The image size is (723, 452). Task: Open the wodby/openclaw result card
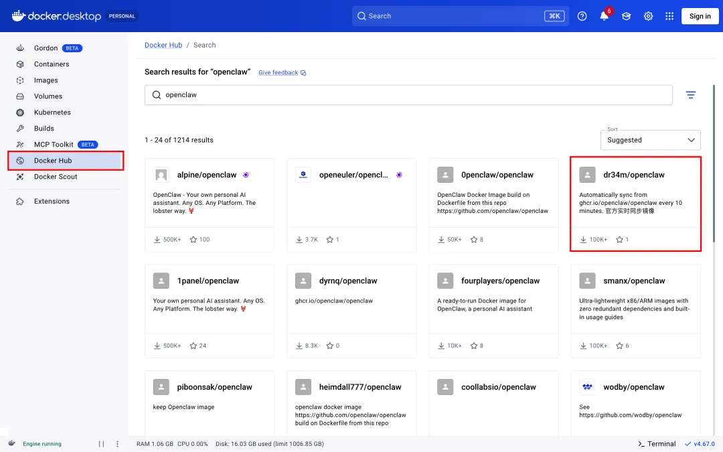tap(635, 404)
